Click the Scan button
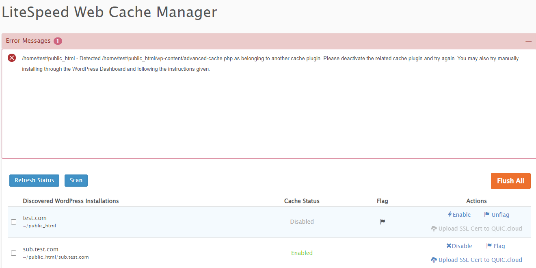This screenshot has width=536, height=268. tap(76, 181)
